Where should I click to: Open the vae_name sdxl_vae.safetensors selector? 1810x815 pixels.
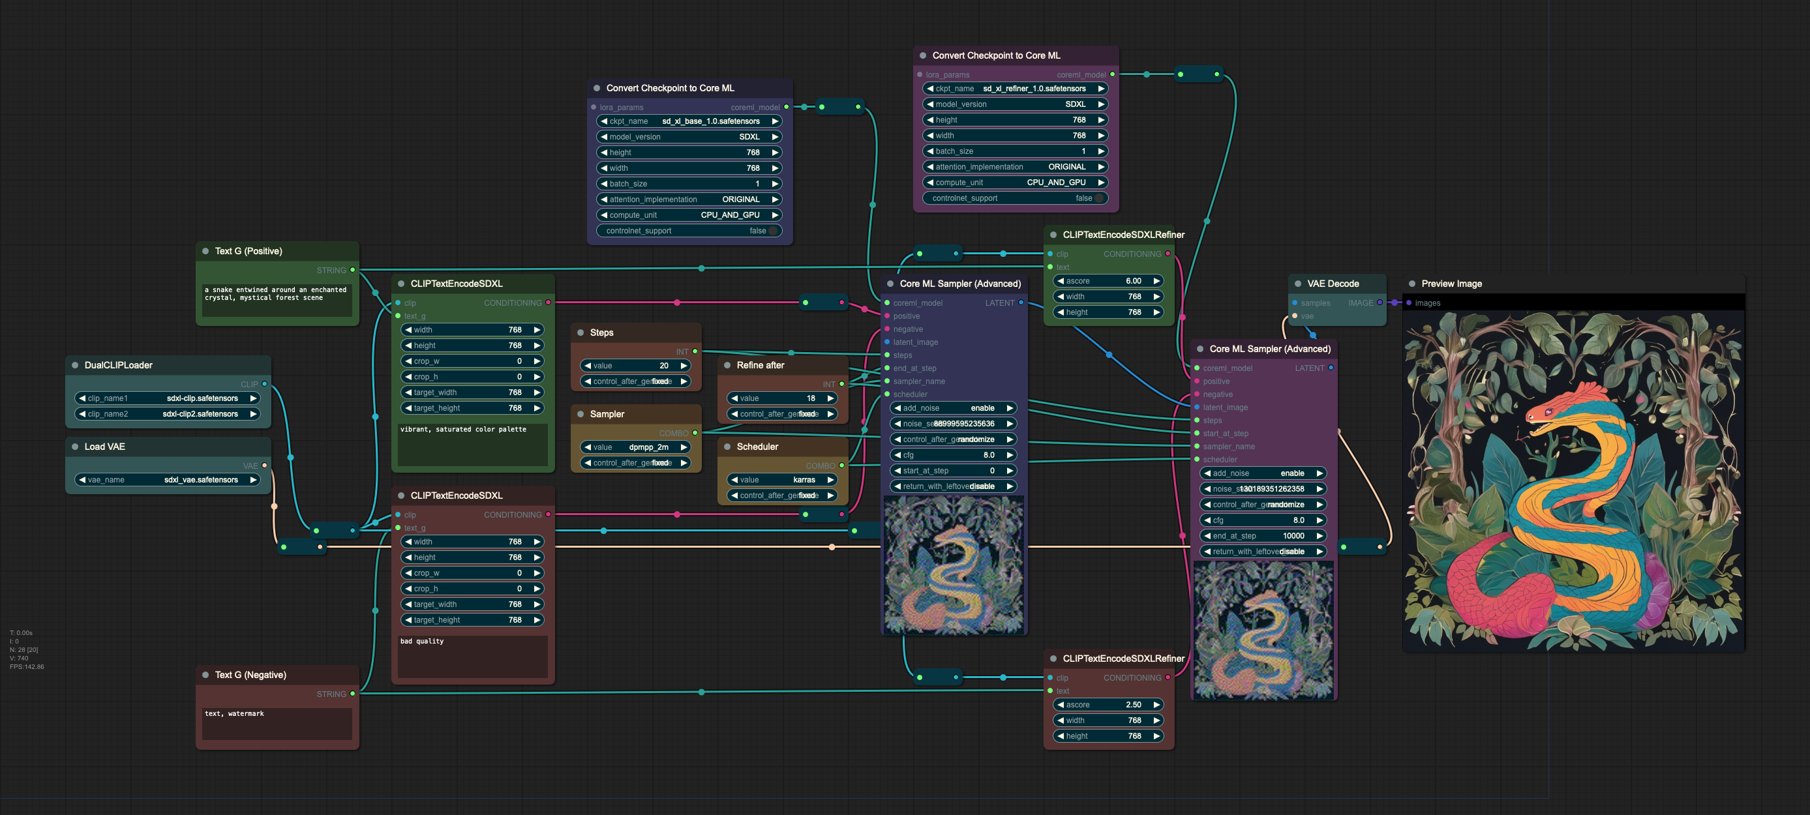click(x=167, y=480)
